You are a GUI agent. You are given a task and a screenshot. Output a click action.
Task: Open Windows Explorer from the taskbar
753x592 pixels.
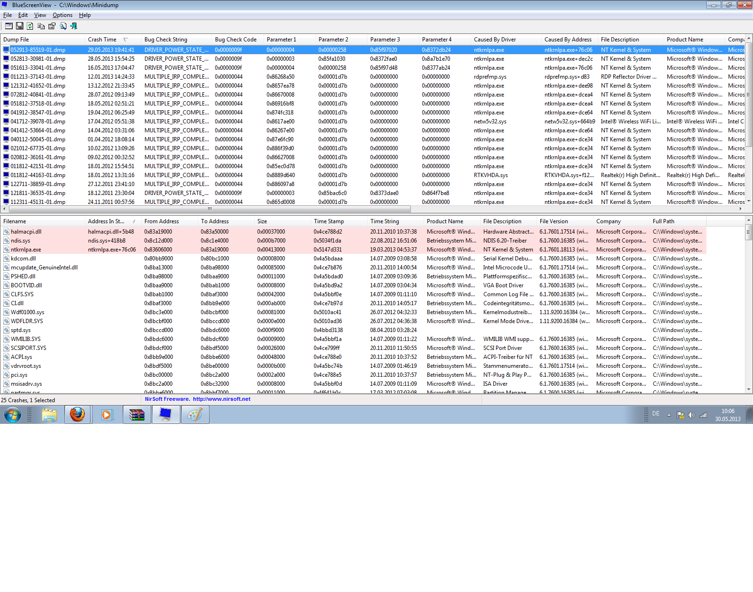click(49, 415)
